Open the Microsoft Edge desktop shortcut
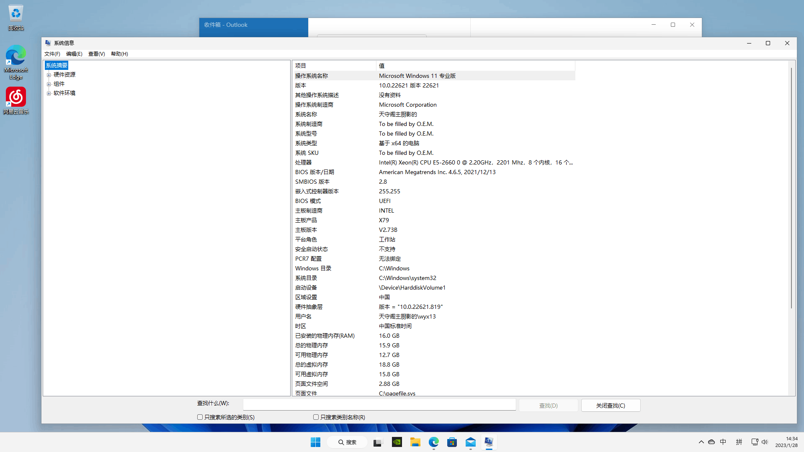Viewport: 804px width, 452px height. pyautogui.click(x=16, y=62)
